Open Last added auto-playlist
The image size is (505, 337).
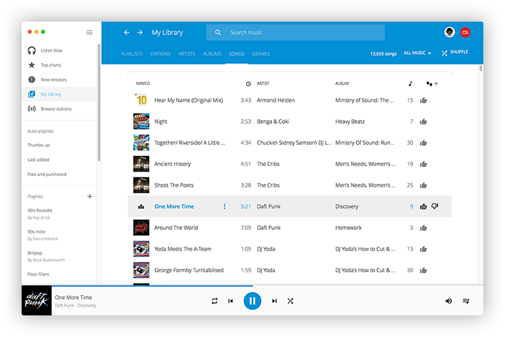click(39, 160)
